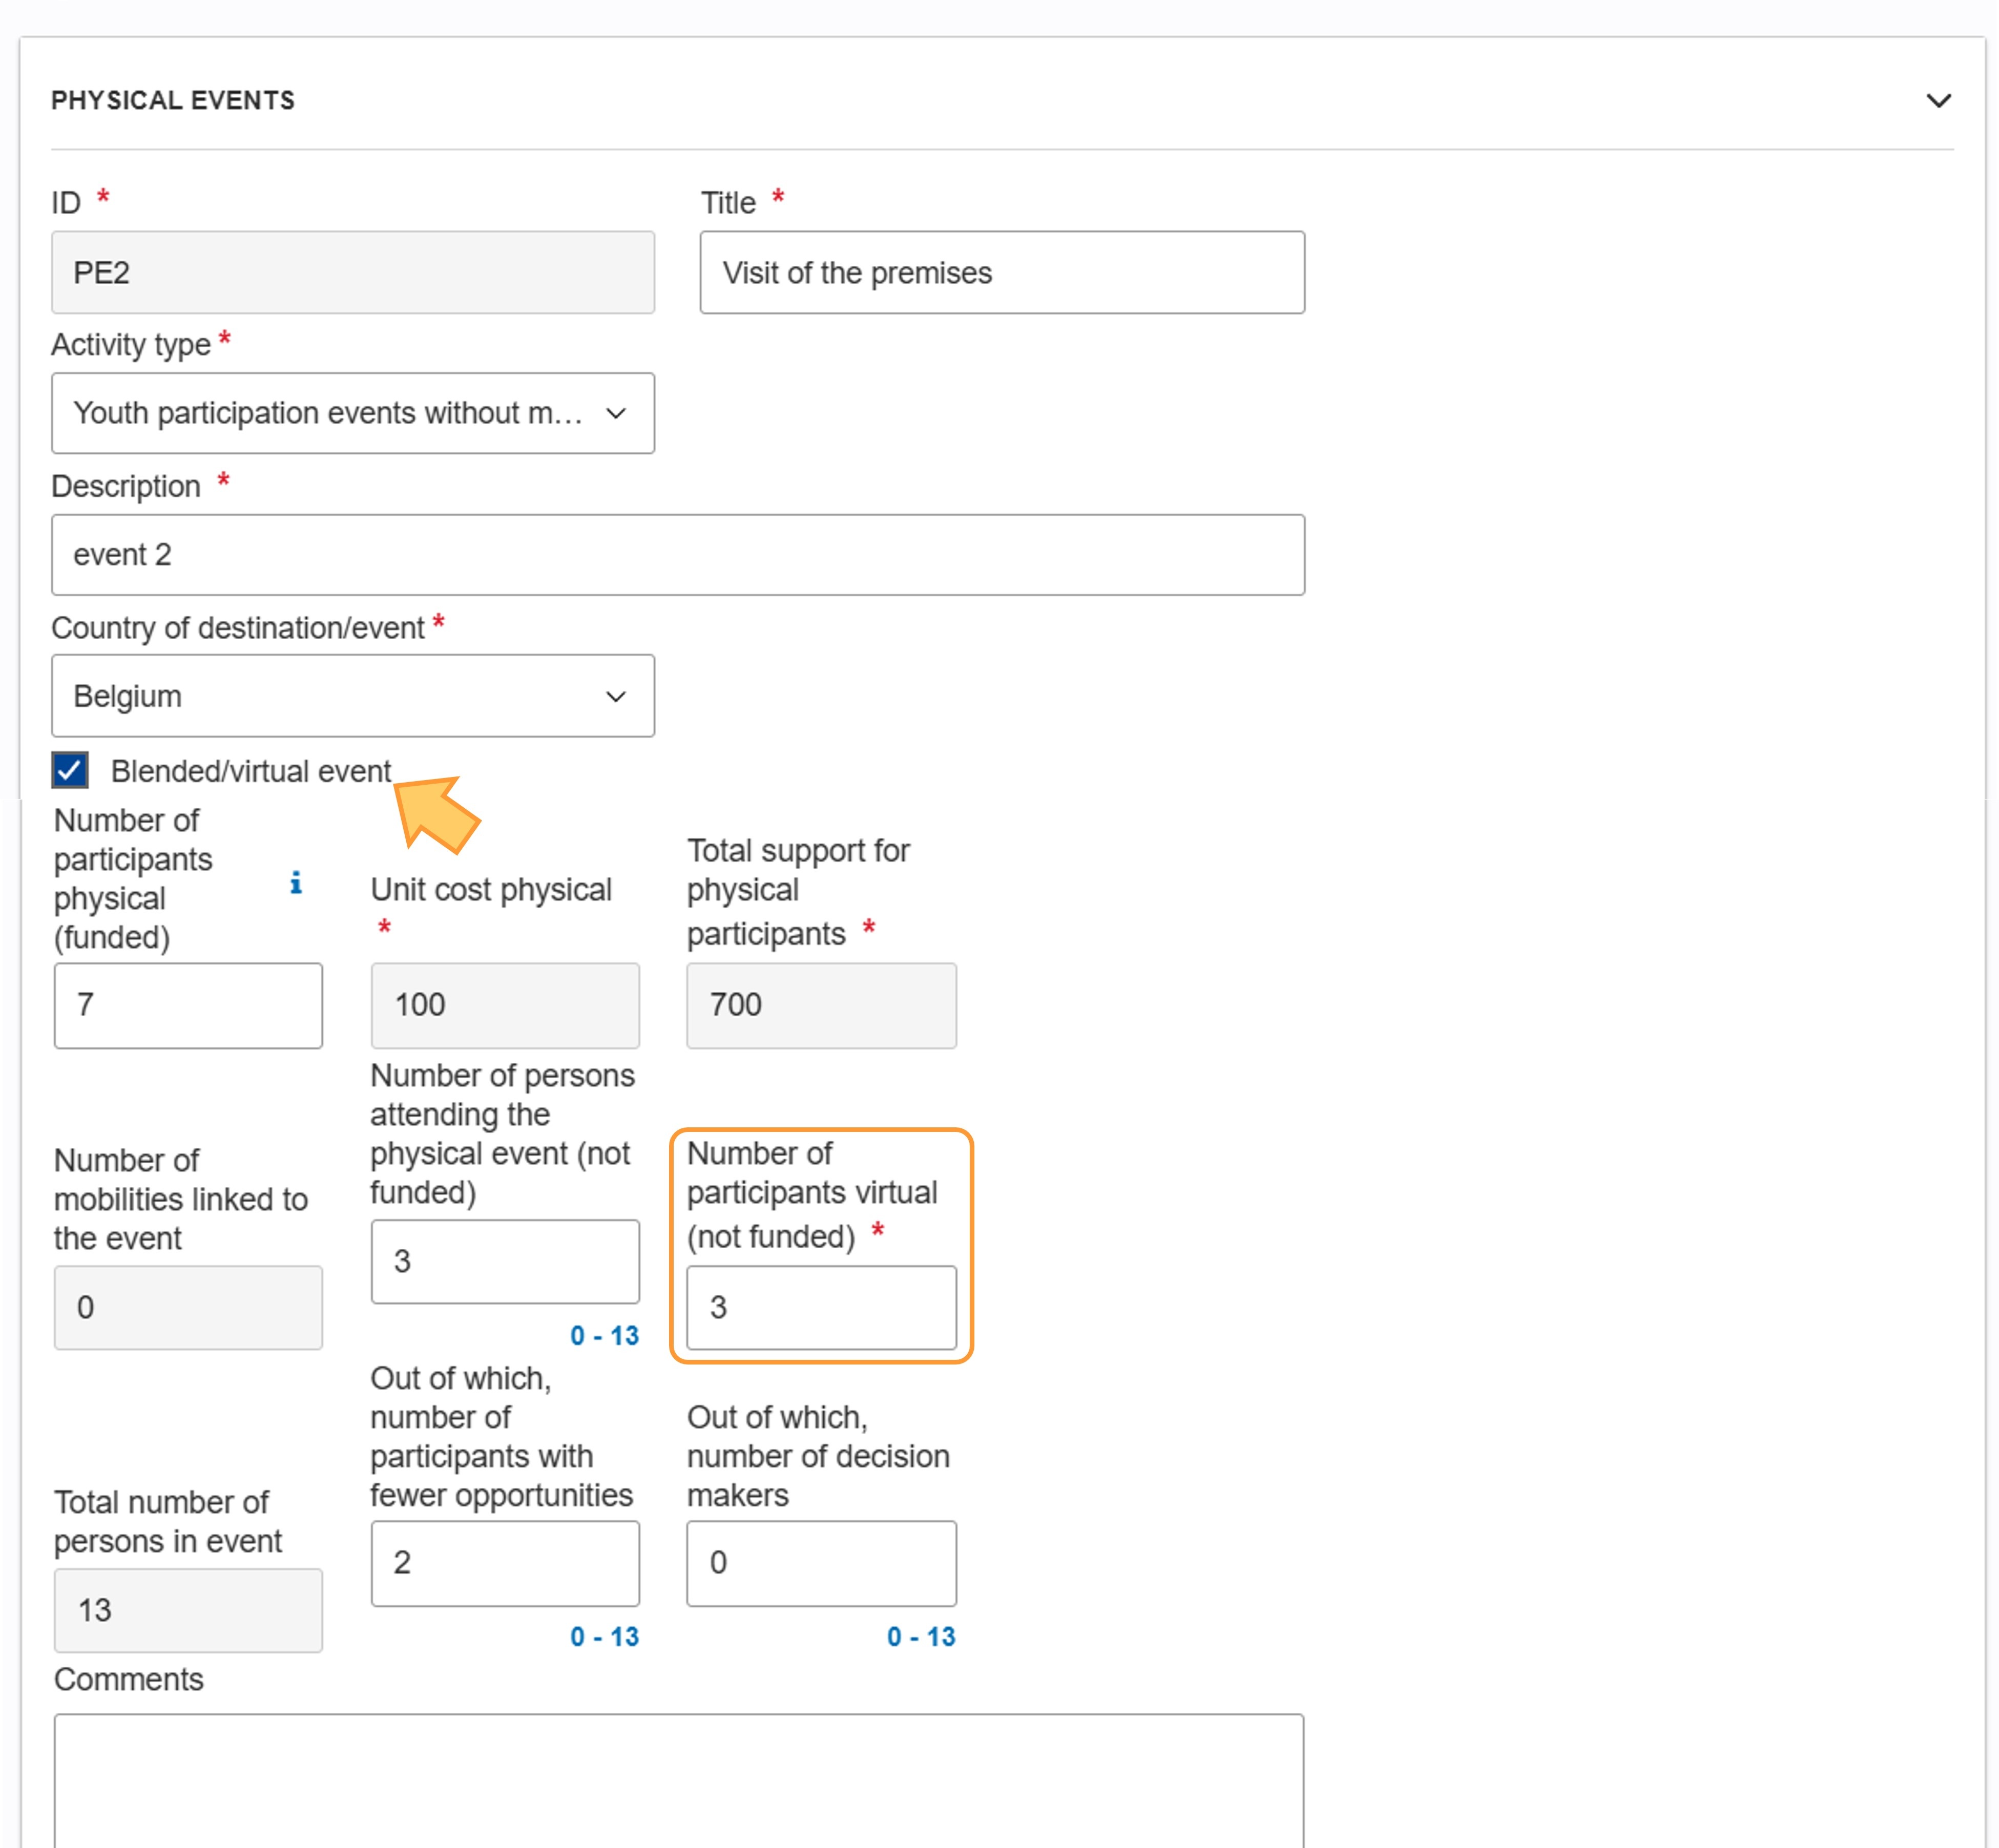Screen dimensions: 1999x1848
Task: Click the ID field showing PE2
Action: click(353, 273)
